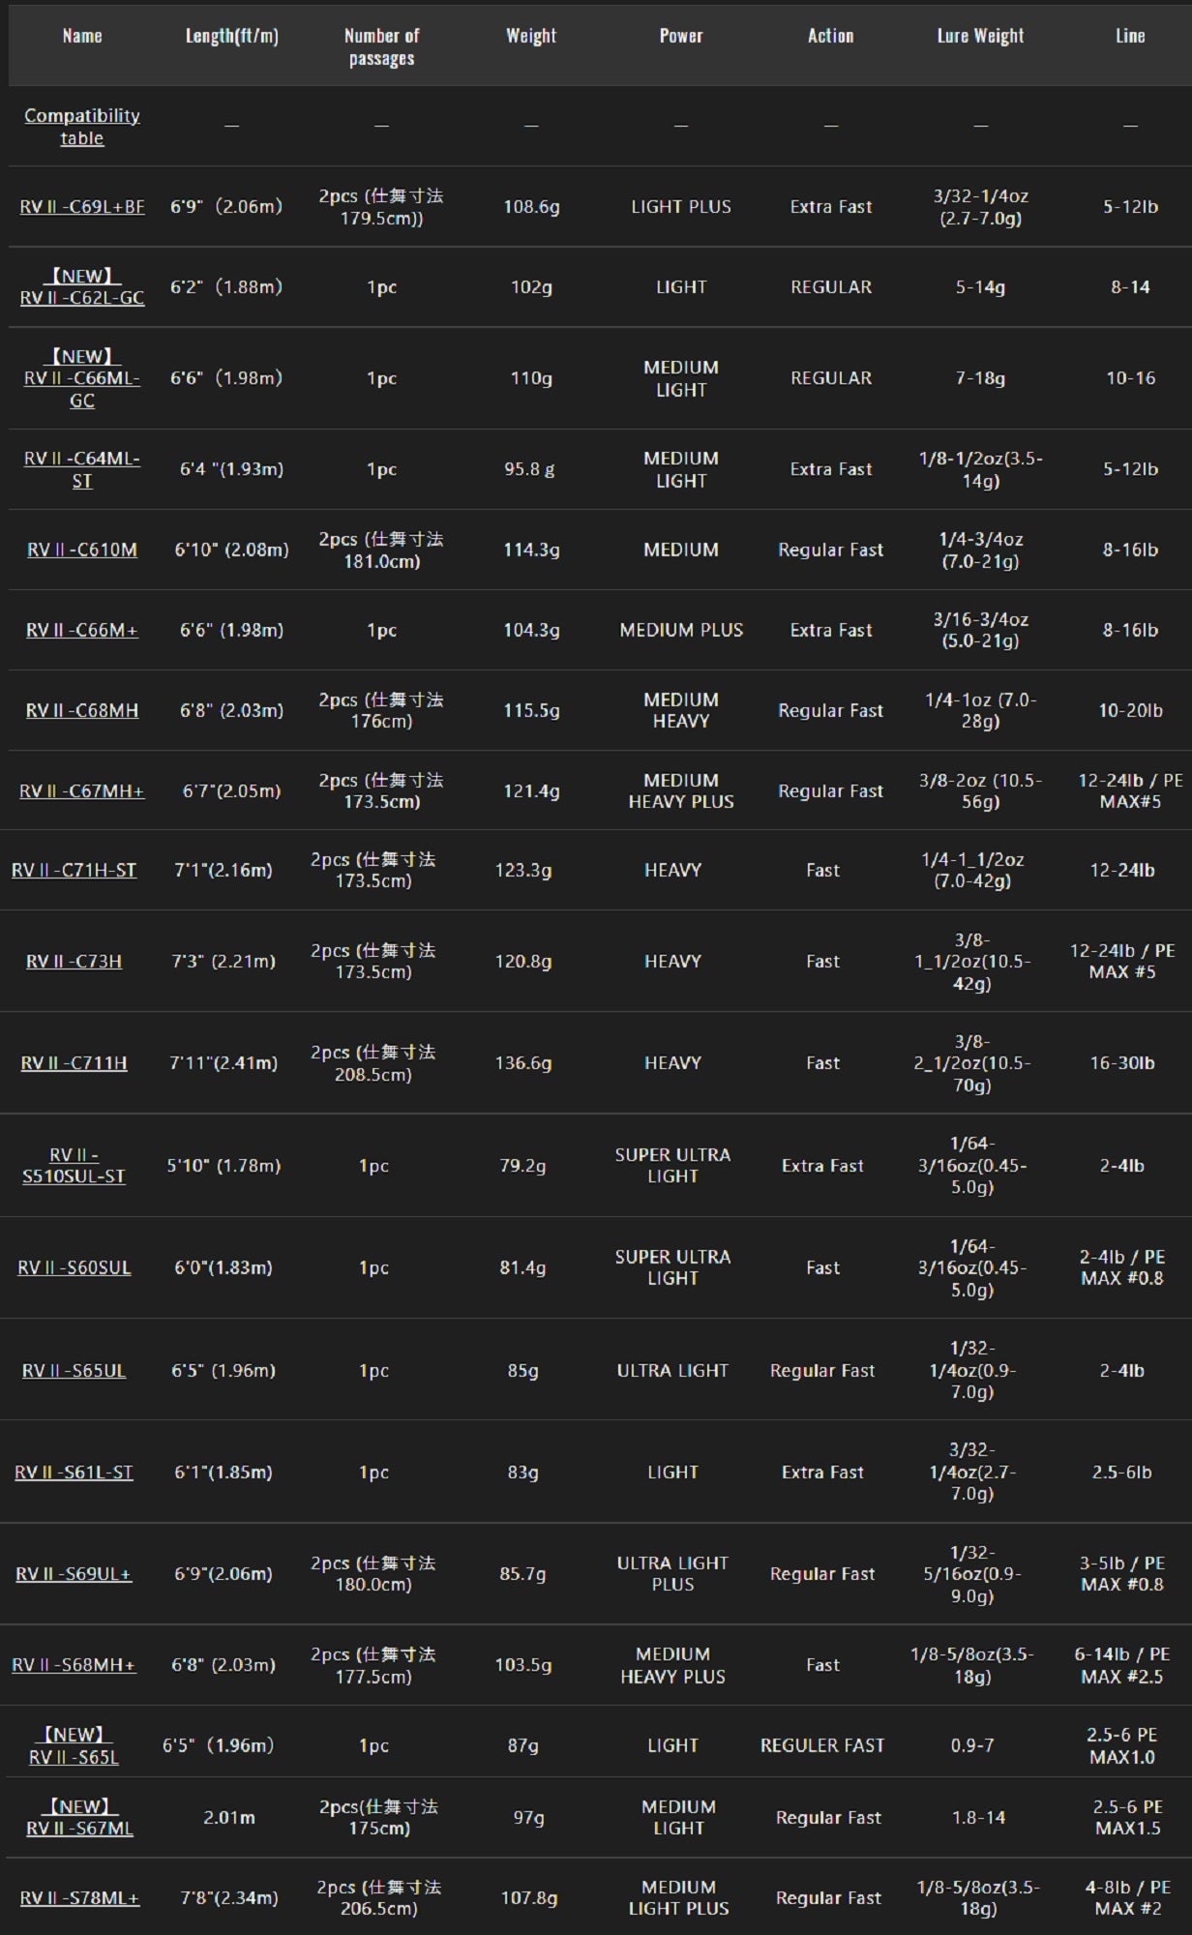Go to the RV II-C610M page
This screenshot has width=1192, height=1935.
pyautogui.click(x=82, y=550)
